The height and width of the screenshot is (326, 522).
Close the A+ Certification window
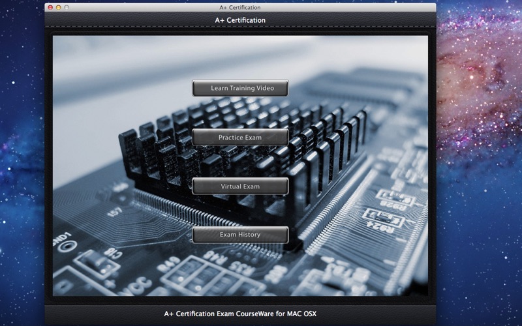pos(50,7)
